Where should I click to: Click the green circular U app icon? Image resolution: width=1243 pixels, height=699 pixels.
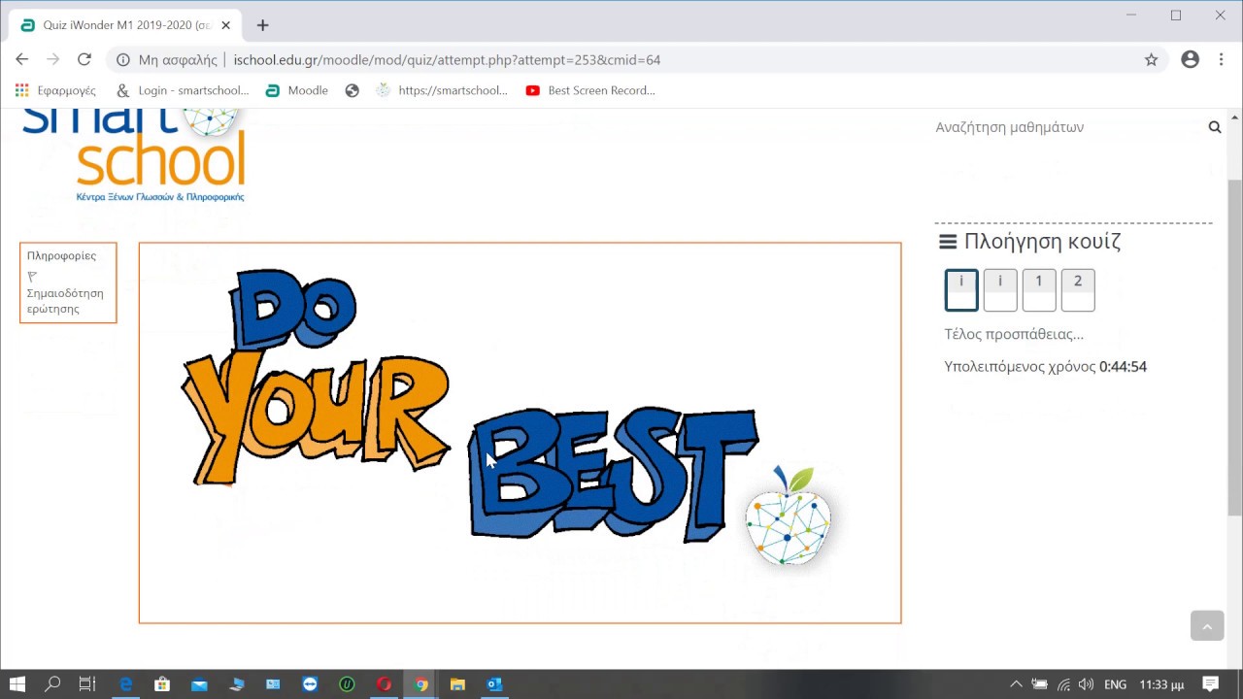click(x=347, y=684)
